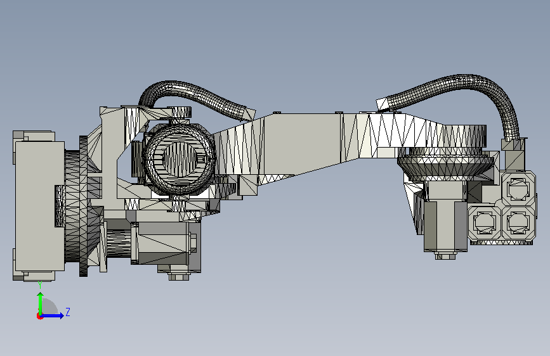Select the large rectangular box at far left
Screen dimensions: 550x356
[x=39, y=206]
